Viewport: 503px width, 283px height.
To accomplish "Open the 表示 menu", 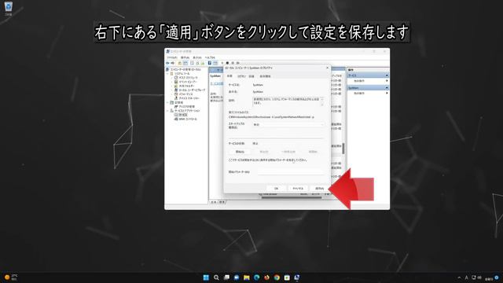I will pos(197,57).
